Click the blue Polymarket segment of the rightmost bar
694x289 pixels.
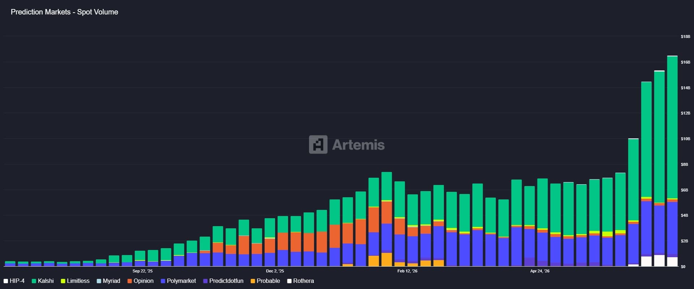[672, 228]
